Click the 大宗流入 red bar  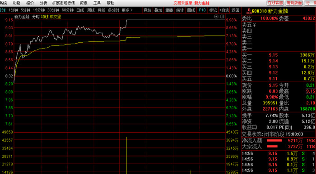pos(272,147)
